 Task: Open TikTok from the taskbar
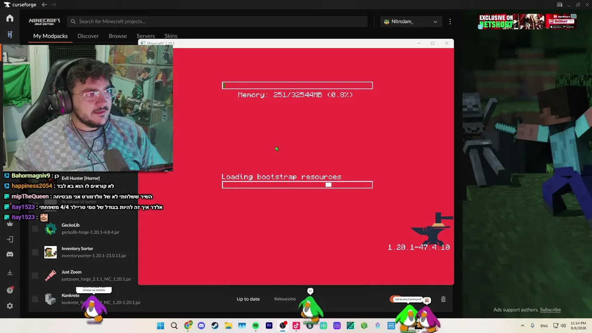click(296, 326)
